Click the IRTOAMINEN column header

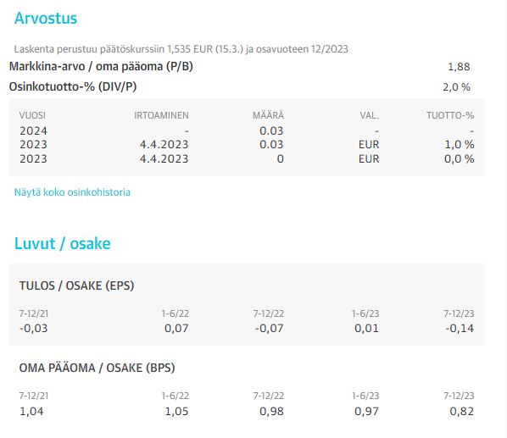(x=161, y=115)
